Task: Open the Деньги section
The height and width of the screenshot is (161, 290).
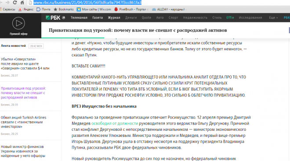Action: 131,17
